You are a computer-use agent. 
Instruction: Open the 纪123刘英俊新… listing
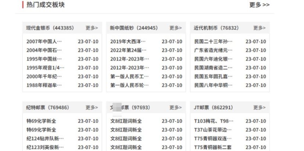click(x=45, y=147)
